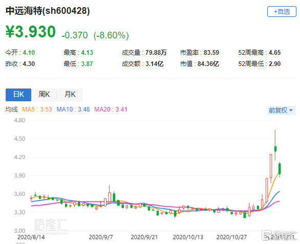Click the stock title 中远海特(sh600428)
Image resolution: width=300 pixels, height=244 pixels.
[x=48, y=11]
